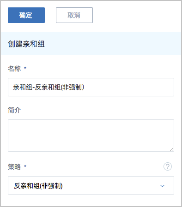Viewport: 182px width, 207px height.
Task: Click the blue 确定 confirm button
Action: [26, 15]
